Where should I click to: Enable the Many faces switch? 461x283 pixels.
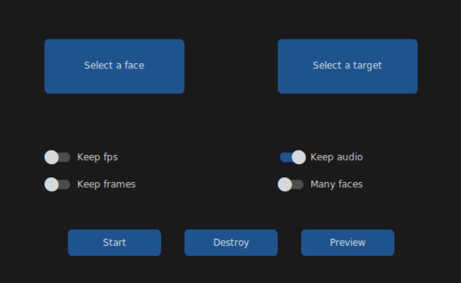291,184
